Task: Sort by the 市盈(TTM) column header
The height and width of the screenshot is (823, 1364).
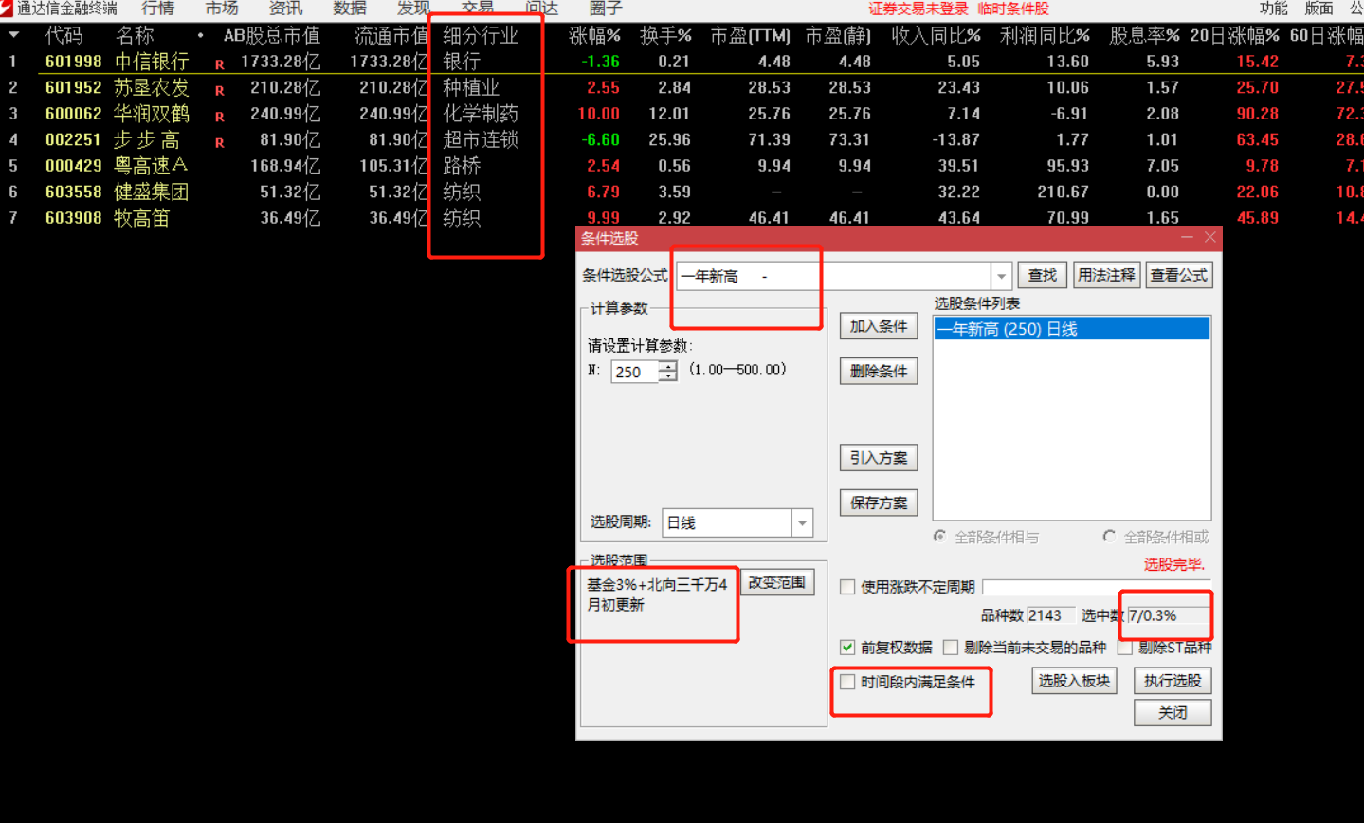Action: pyautogui.click(x=750, y=36)
